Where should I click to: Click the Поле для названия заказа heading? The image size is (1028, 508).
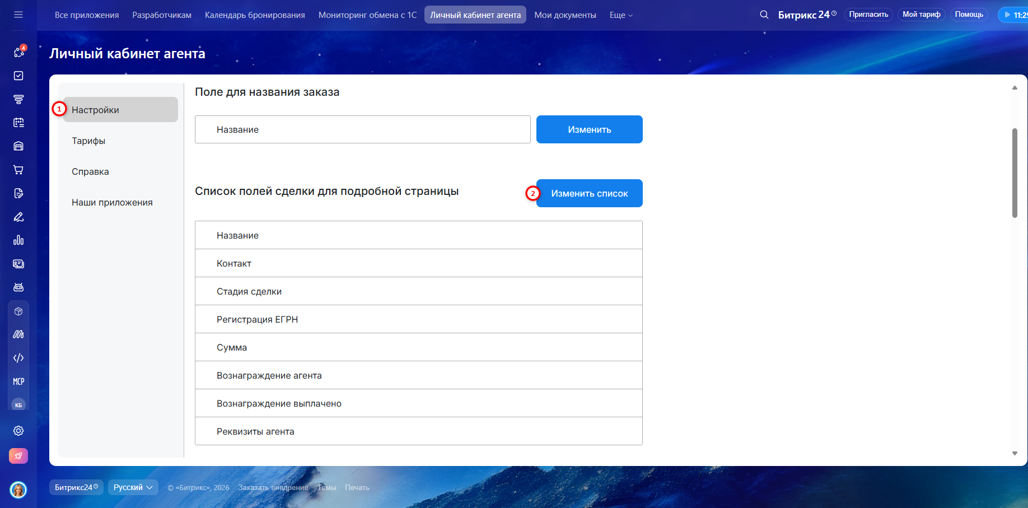coord(267,92)
